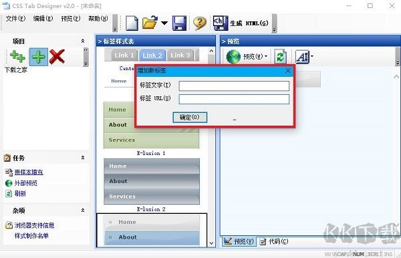Select the bottom Home style item
Viewport: 401px width, 258px height.
(152, 222)
